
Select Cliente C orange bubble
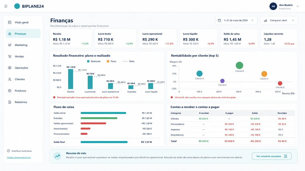coord(264,74)
